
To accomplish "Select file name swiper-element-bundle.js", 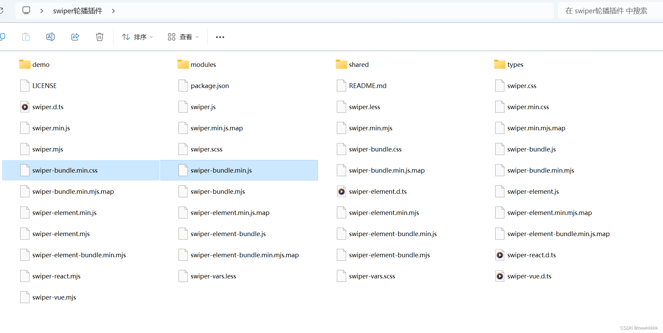I will point(228,234).
